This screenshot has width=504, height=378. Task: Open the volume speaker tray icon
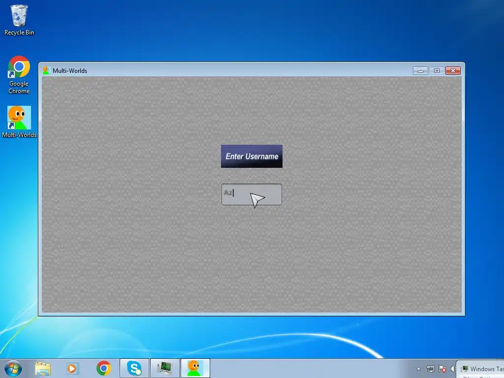coord(453,369)
